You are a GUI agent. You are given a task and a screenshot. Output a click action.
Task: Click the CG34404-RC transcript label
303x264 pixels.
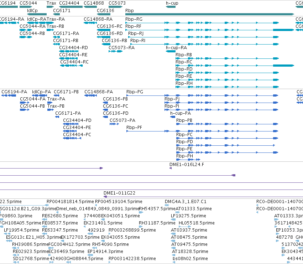[74, 62]
